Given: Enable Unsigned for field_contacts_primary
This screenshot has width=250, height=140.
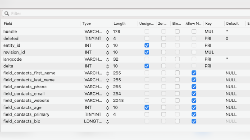Looking at the screenshot, I should [147, 114].
